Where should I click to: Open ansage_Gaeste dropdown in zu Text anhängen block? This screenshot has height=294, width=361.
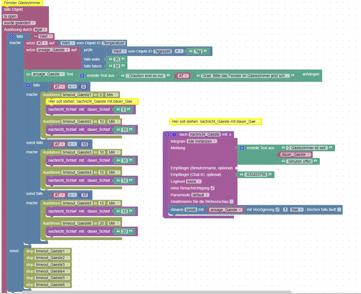click(x=48, y=74)
